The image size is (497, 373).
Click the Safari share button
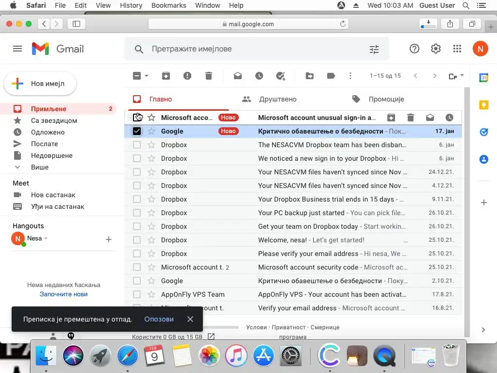450,24
